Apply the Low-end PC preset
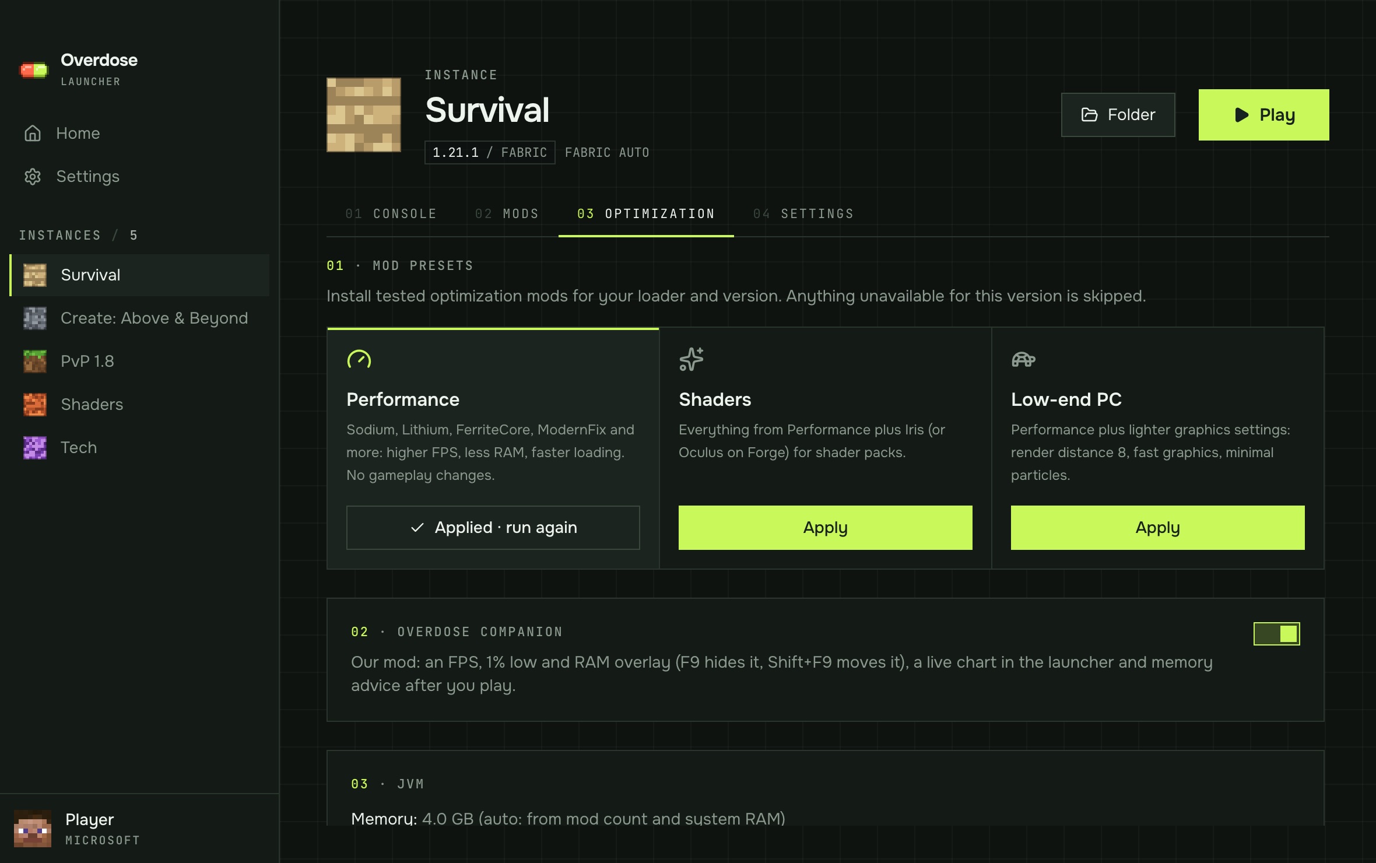This screenshot has width=1376, height=863. [x=1158, y=528]
